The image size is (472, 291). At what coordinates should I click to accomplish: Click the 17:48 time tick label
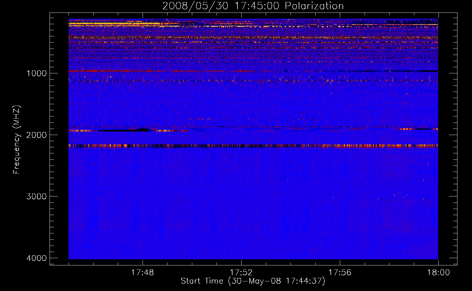(x=143, y=273)
